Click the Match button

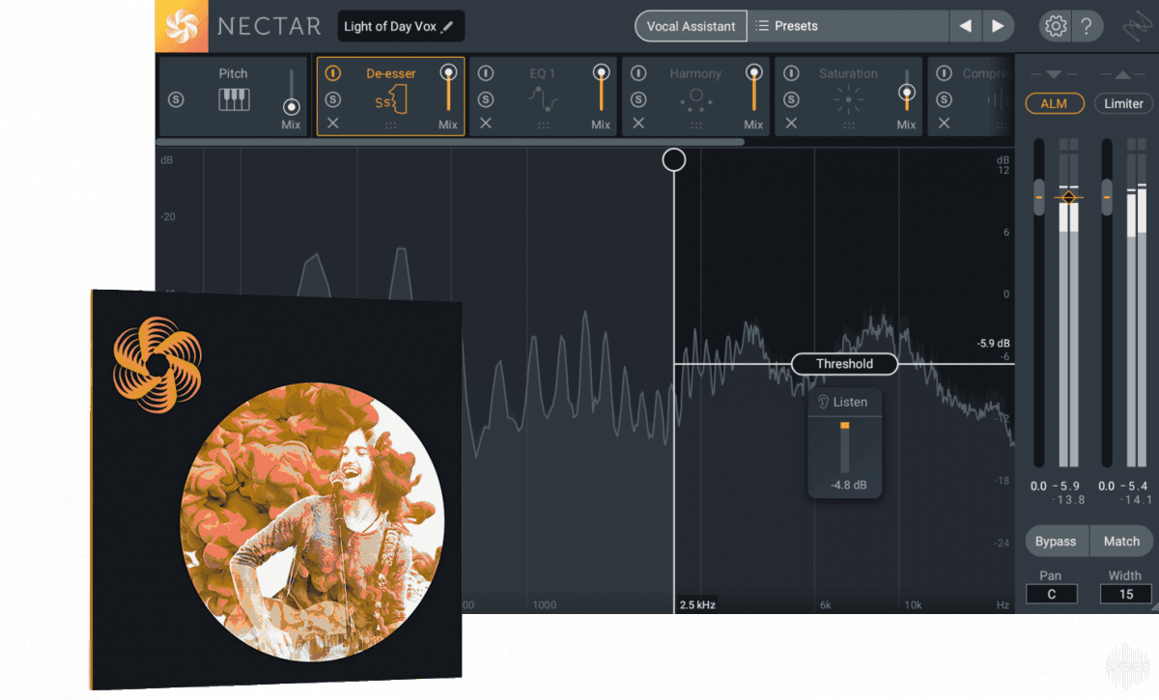coord(1121,542)
